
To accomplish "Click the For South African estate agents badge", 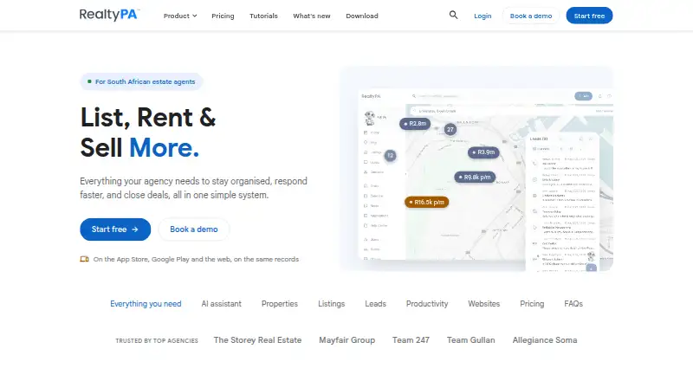I will [141, 81].
